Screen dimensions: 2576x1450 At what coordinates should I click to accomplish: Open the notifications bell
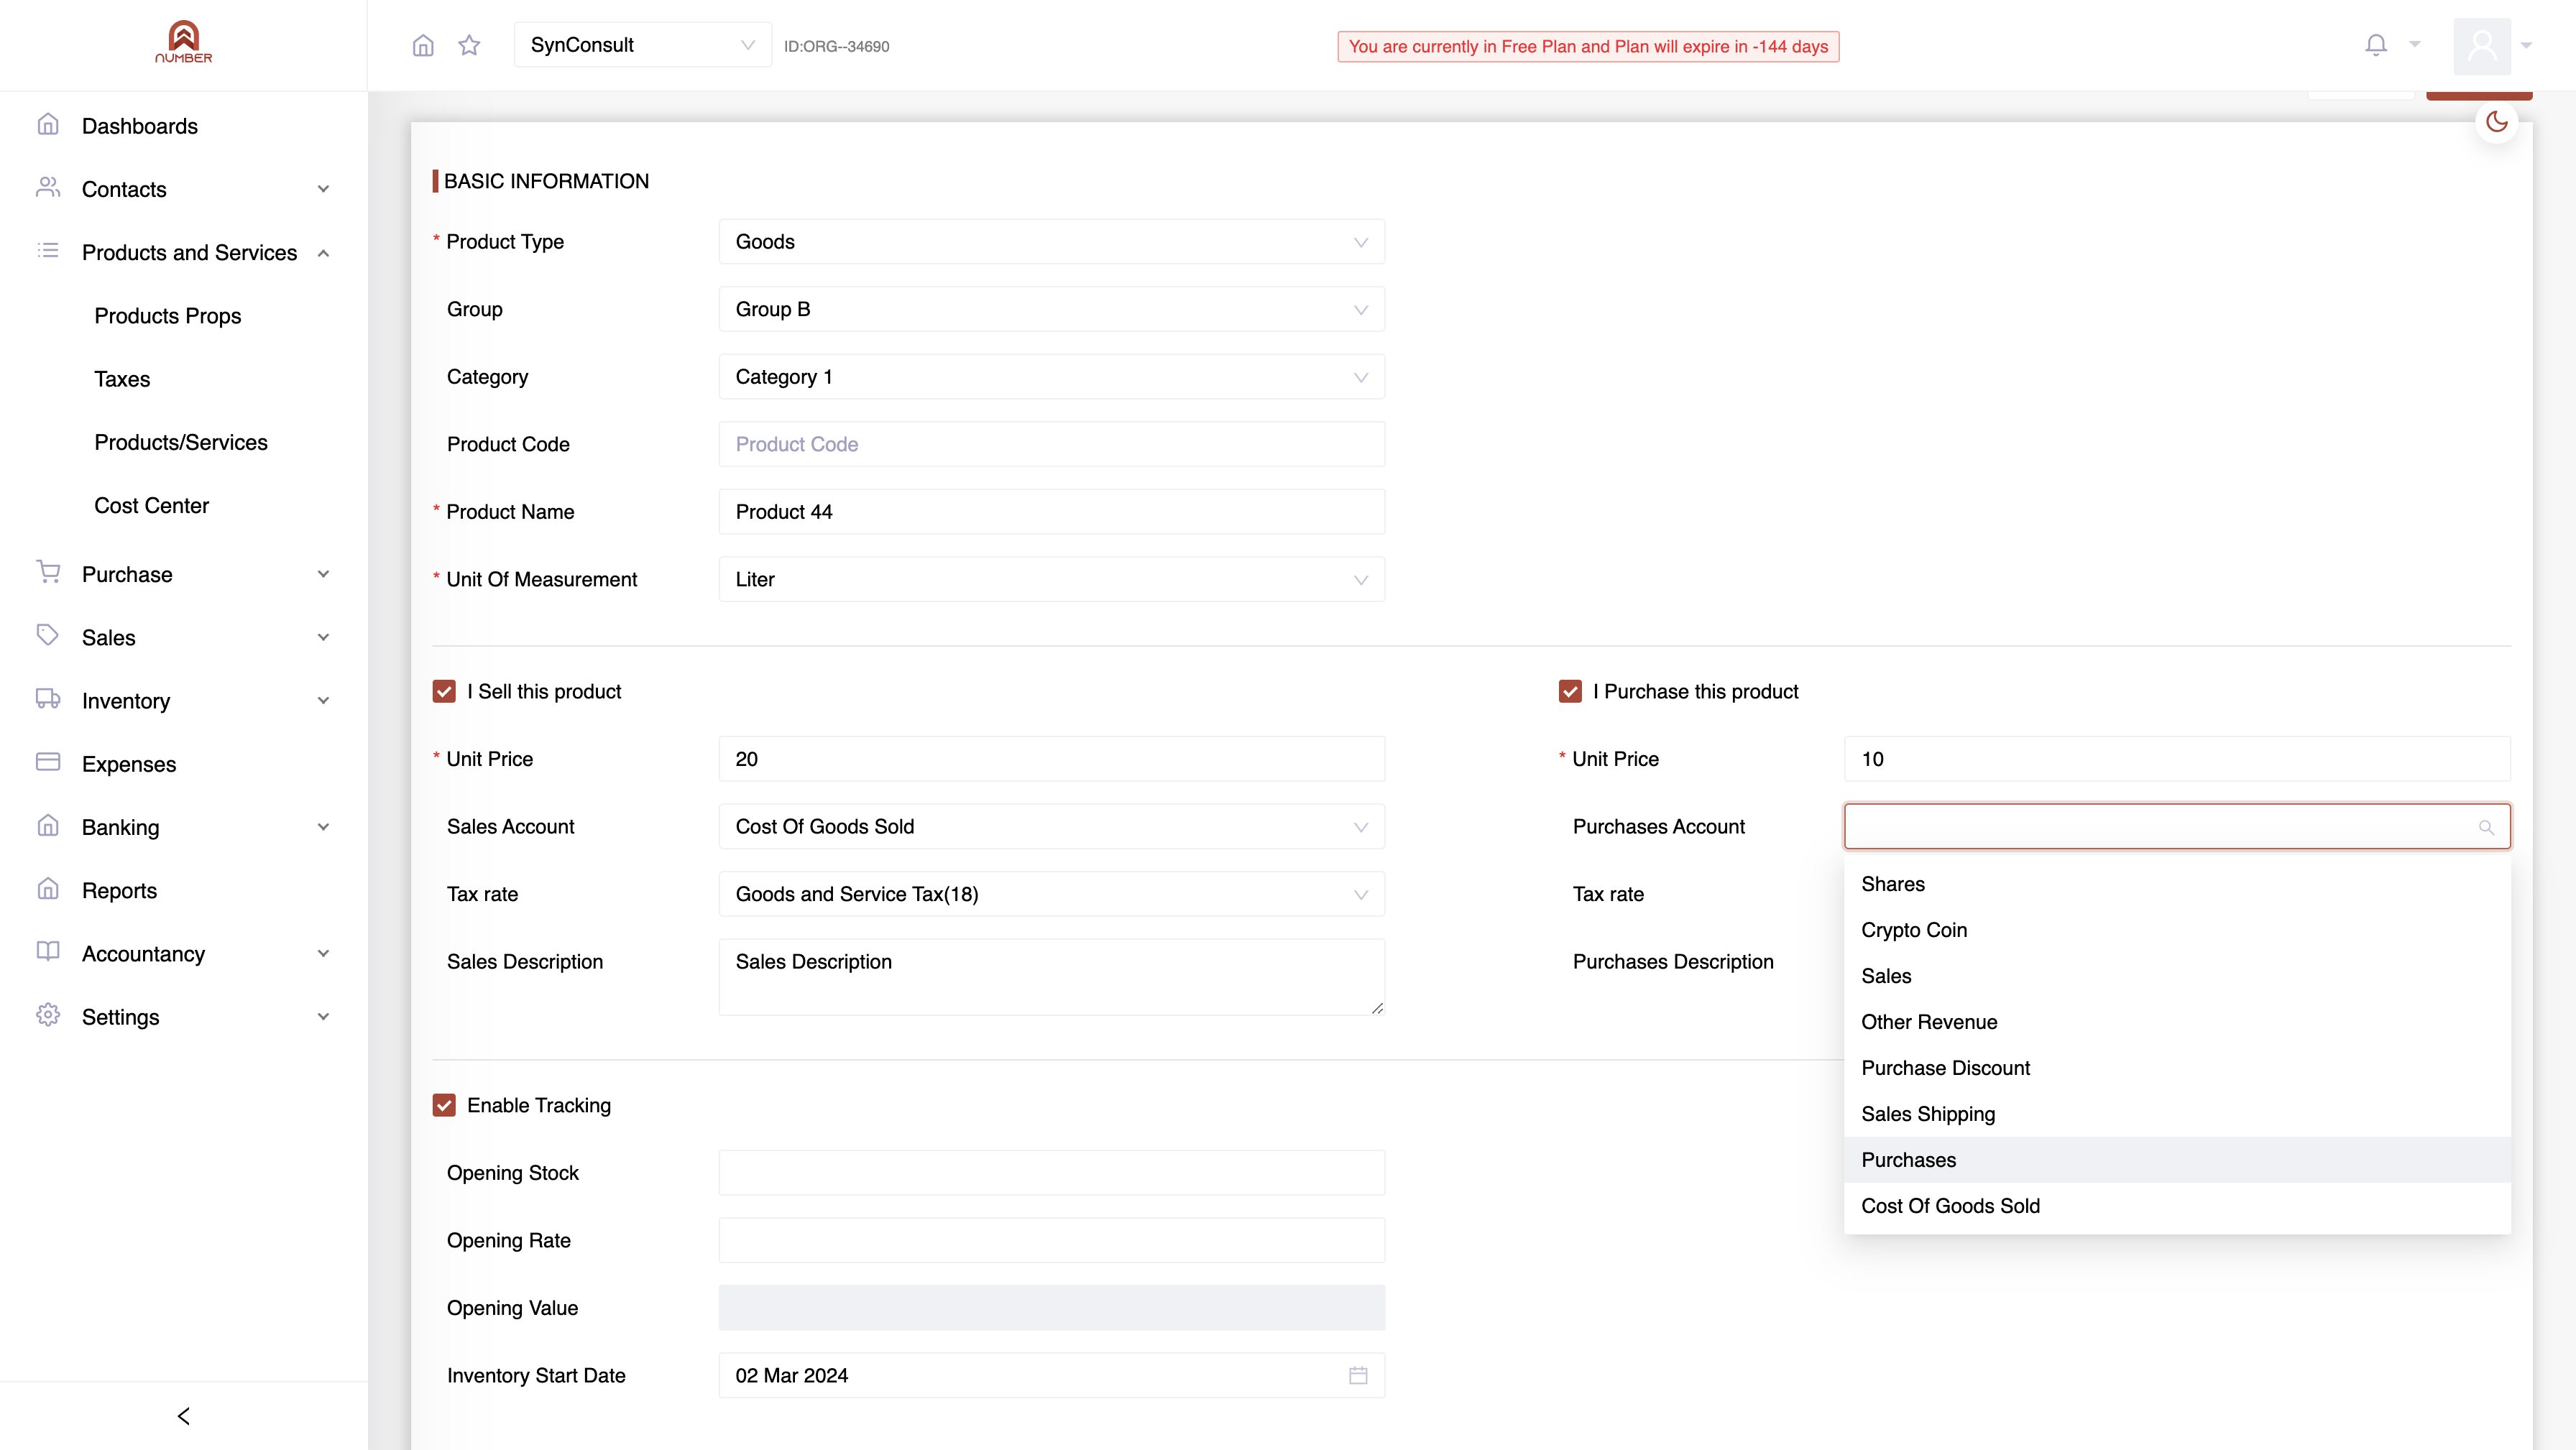point(2376,45)
